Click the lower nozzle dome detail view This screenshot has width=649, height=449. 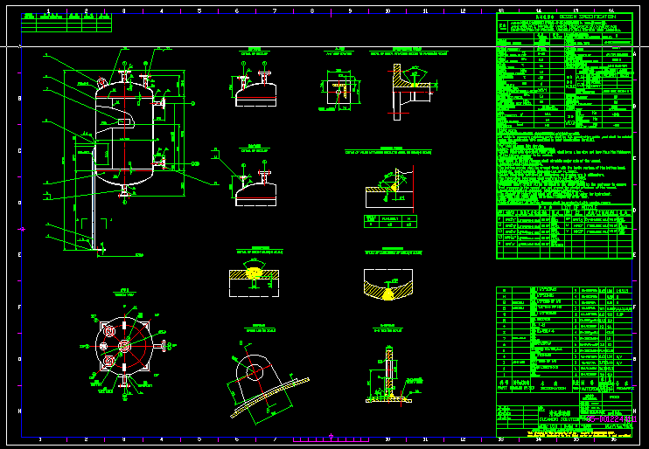tap(254, 185)
